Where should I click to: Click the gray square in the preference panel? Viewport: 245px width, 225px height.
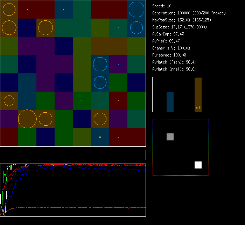tap(170, 137)
